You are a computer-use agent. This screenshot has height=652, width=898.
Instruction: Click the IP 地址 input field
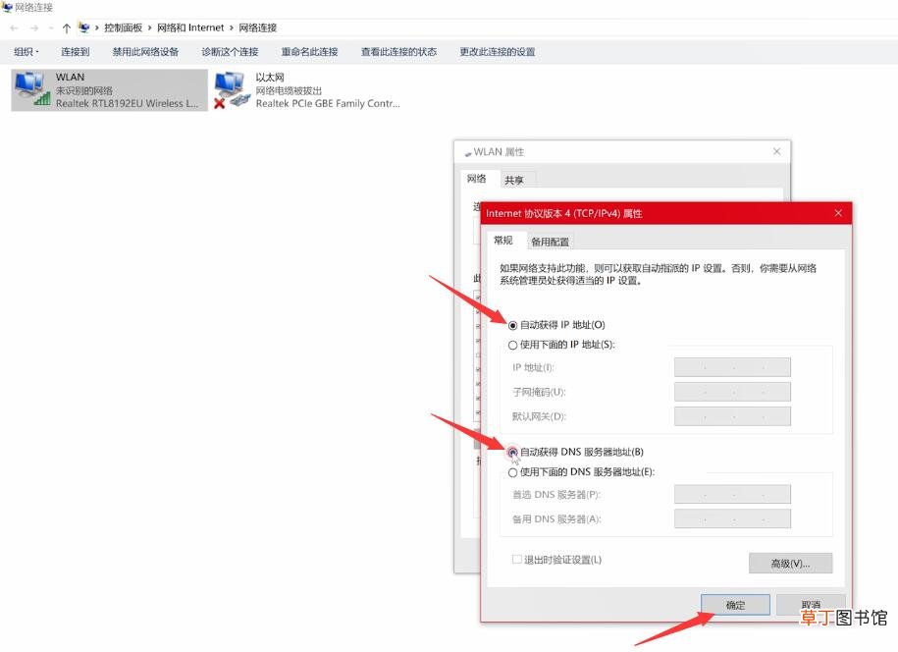(732, 367)
